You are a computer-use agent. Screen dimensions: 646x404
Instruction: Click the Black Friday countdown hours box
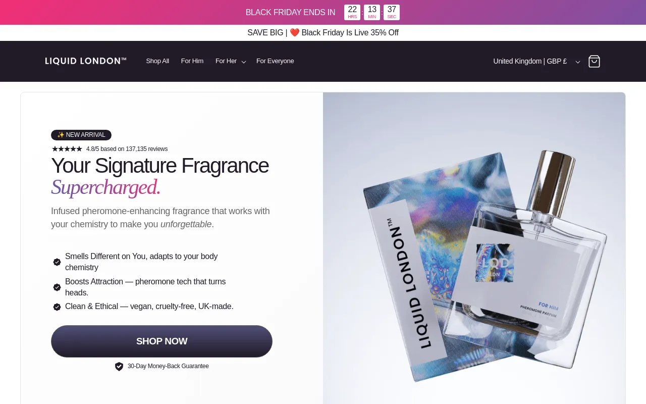[x=352, y=12]
